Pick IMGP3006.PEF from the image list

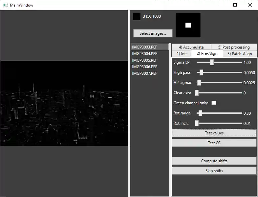tap(145, 67)
